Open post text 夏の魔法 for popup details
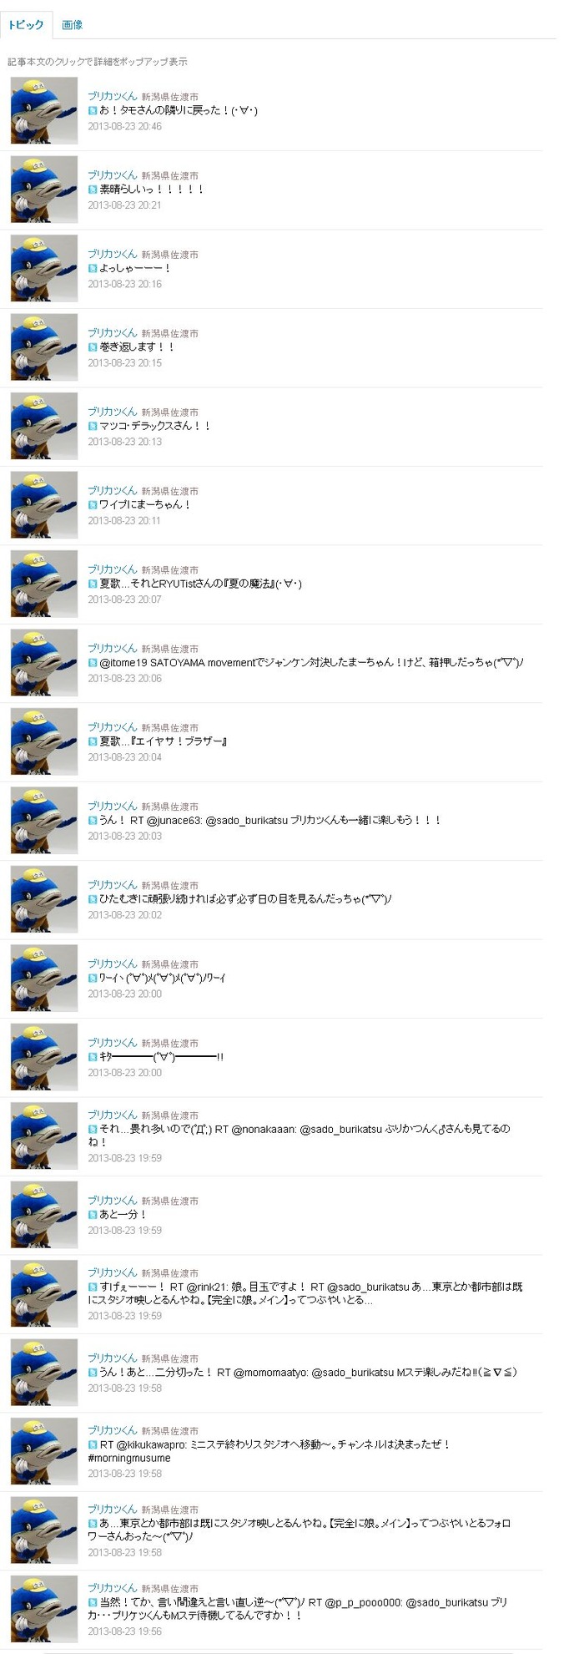This screenshot has width=584, height=1654. (200, 584)
